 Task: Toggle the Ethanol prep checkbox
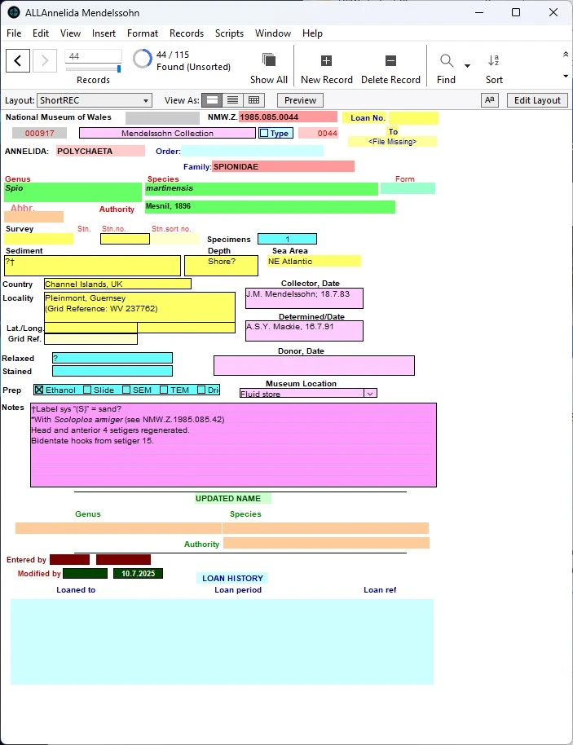coord(39,390)
